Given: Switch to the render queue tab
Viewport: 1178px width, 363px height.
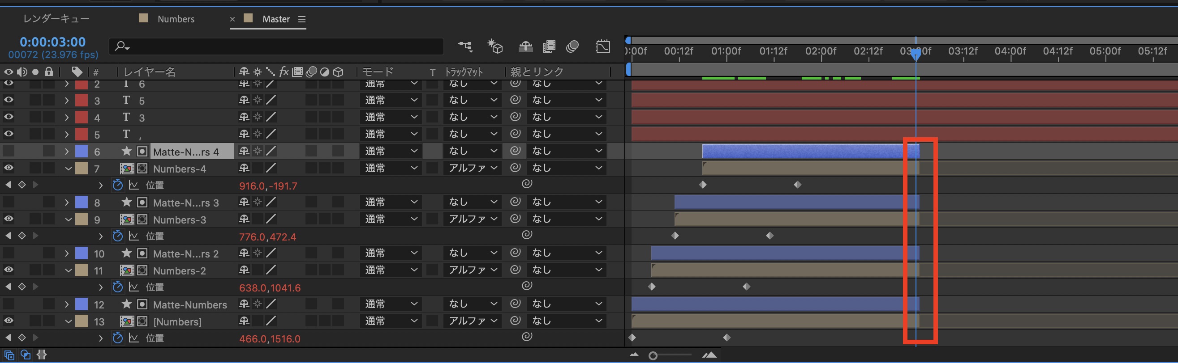Looking at the screenshot, I should click(56, 19).
